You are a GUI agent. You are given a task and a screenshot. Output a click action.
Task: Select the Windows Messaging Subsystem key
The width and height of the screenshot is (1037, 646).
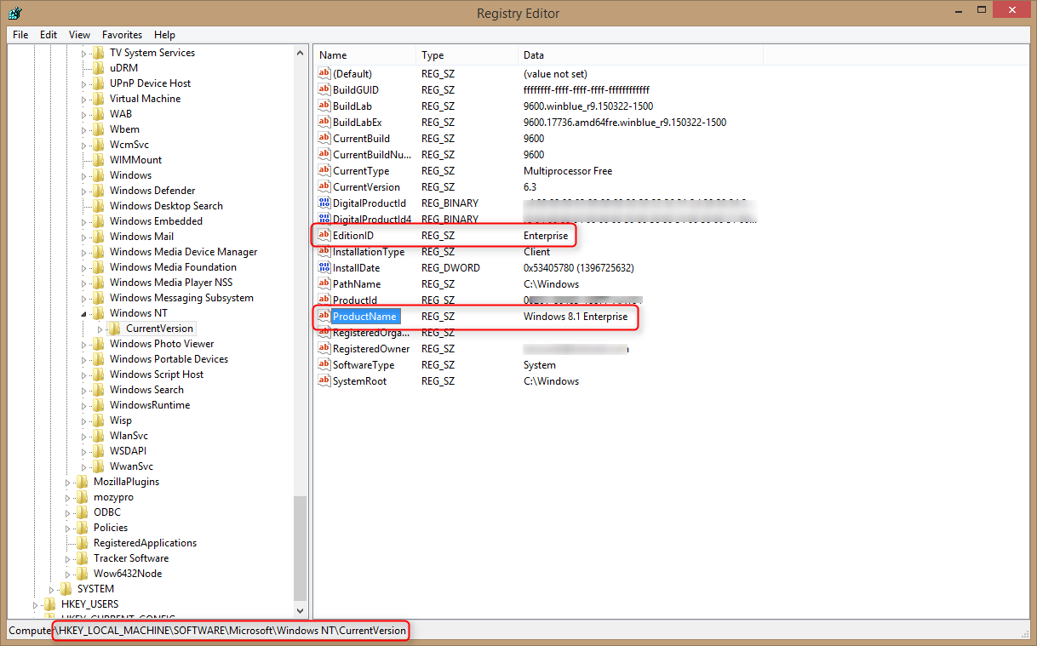pos(181,298)
